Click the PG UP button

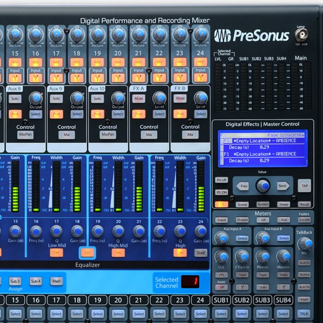pos(221,180)
